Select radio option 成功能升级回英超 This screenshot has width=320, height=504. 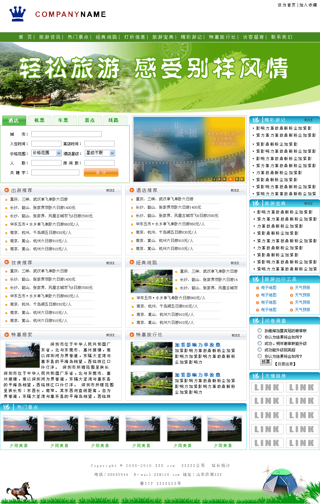(260, 350)
